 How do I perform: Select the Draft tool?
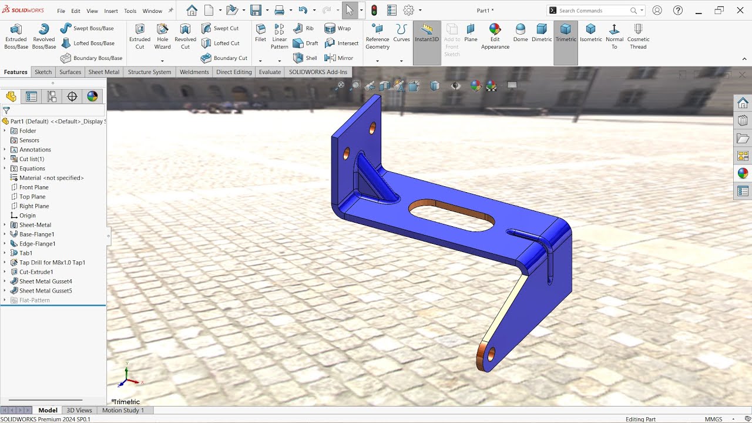(x=305, y=43)
